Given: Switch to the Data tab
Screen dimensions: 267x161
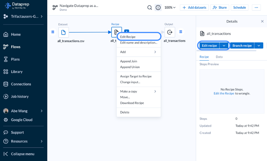Looking at the screenshot, I should [x=219, y=57].
